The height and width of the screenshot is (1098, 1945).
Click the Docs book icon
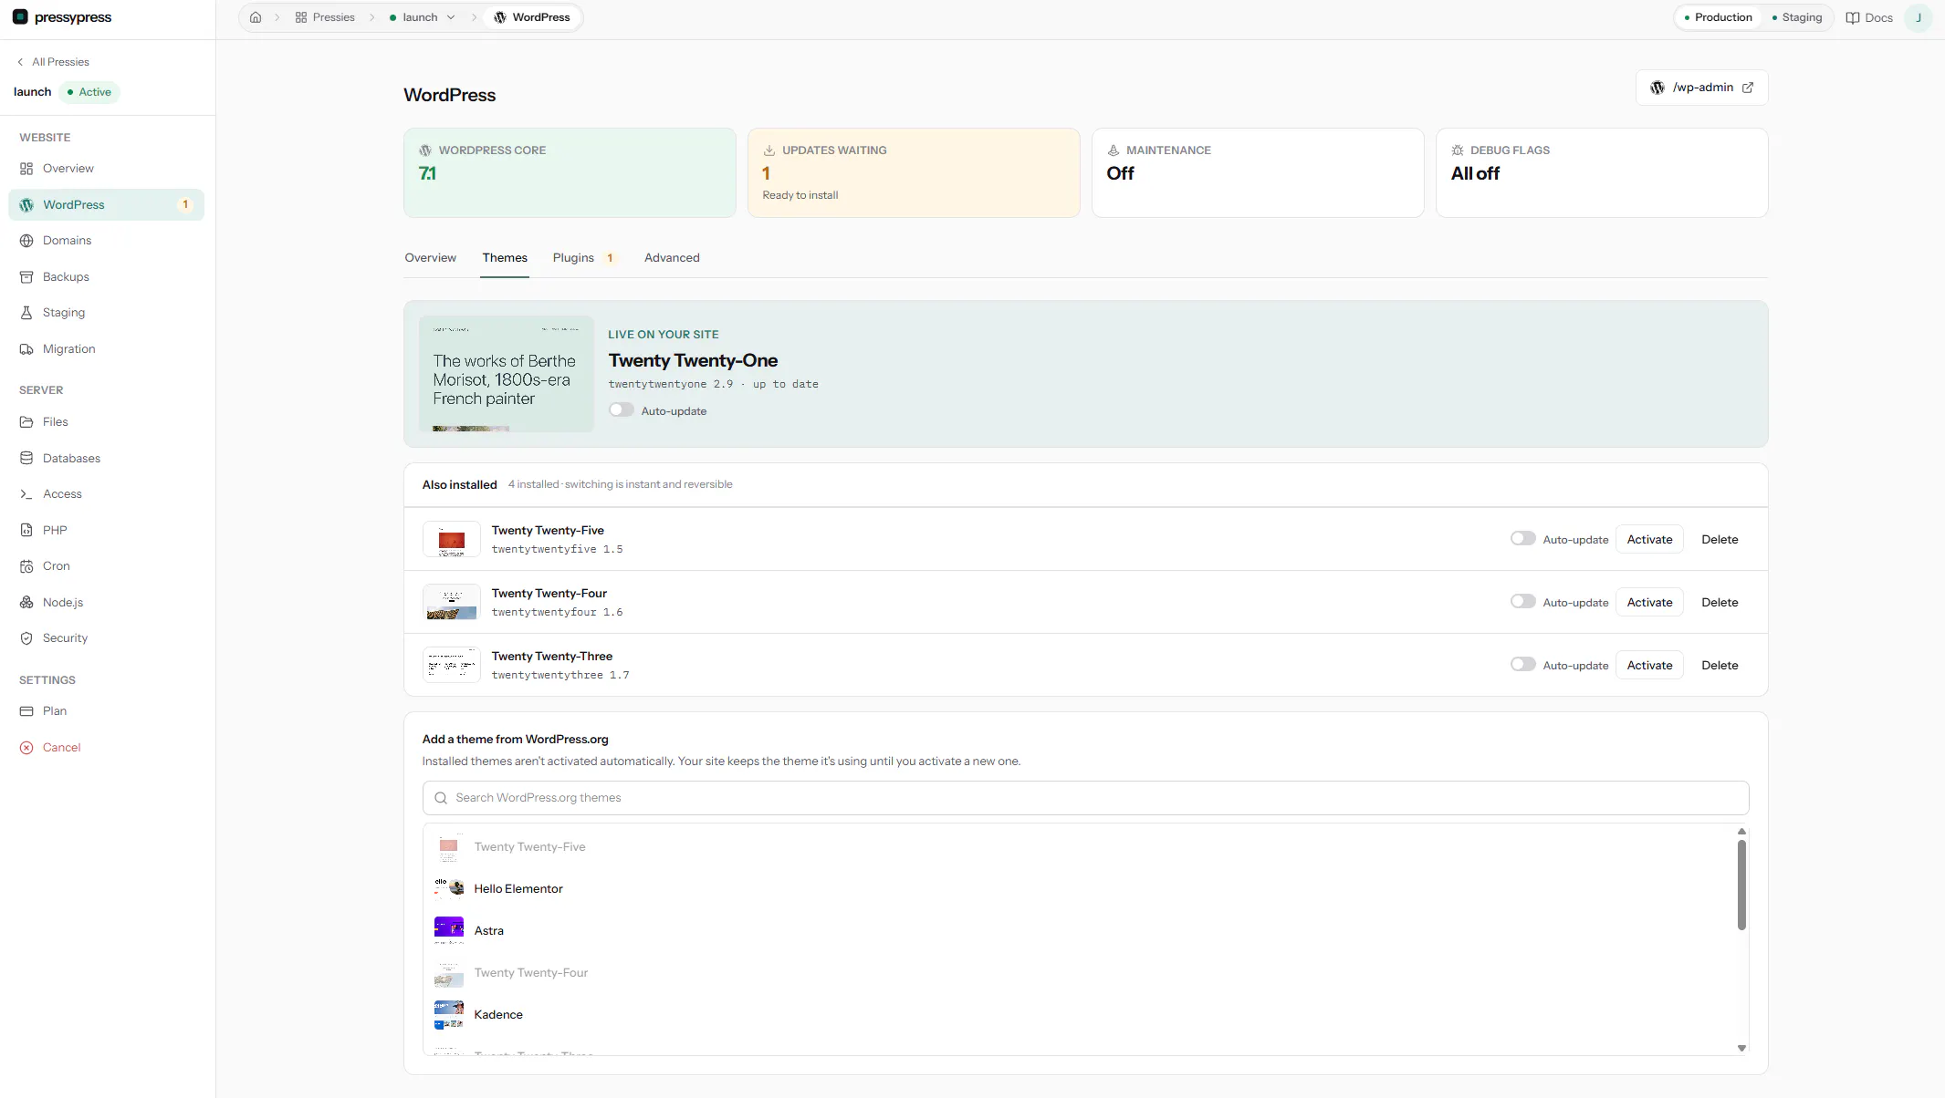1853,18
